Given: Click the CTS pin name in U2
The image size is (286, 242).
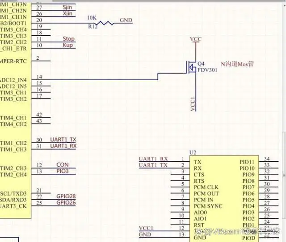Looking at the screenshot, I should click(199, 175).
